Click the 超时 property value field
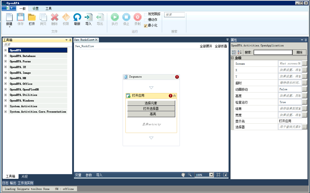 tap(290, 83)
